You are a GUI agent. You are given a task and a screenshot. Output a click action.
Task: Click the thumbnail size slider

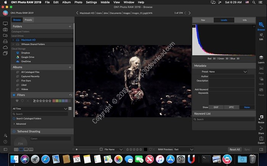77,150
